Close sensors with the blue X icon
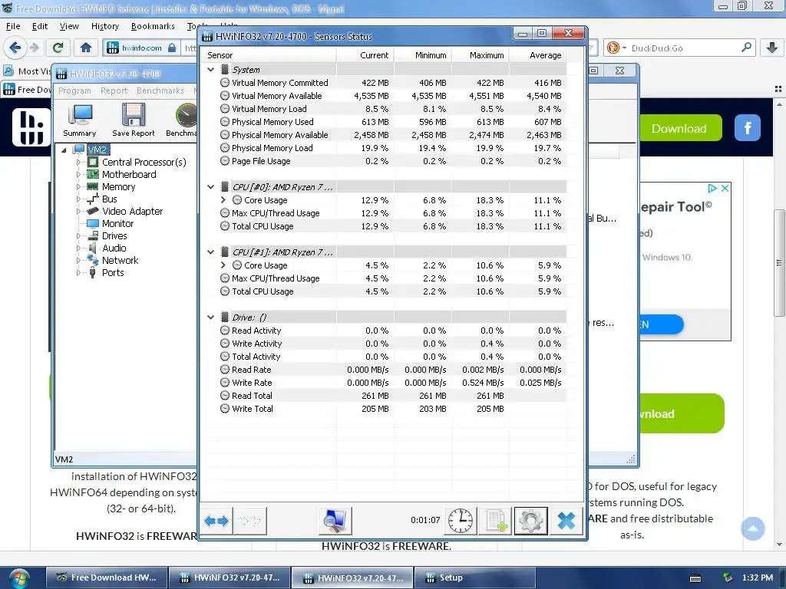The height and width of the screenshot is (589, 786). tap(566, 521)
